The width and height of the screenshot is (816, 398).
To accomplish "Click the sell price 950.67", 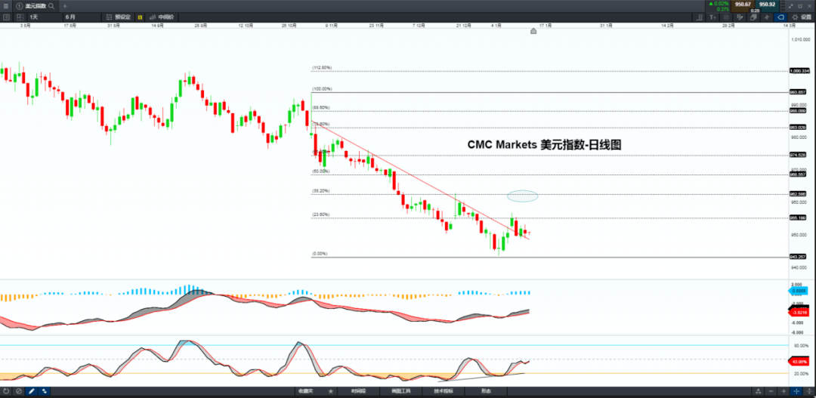I will [743, 5].
